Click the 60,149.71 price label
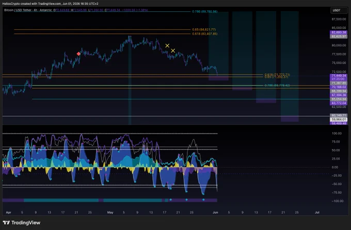The width and height of the screenshot is (351, 230). (339, 116)
